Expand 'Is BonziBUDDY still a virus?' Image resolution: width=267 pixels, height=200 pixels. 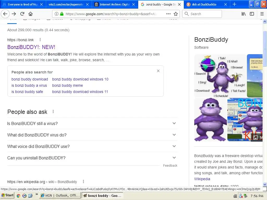click(92, 123)
